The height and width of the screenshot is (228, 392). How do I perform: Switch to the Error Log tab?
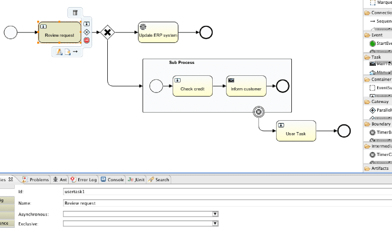[x=84, y=179]
